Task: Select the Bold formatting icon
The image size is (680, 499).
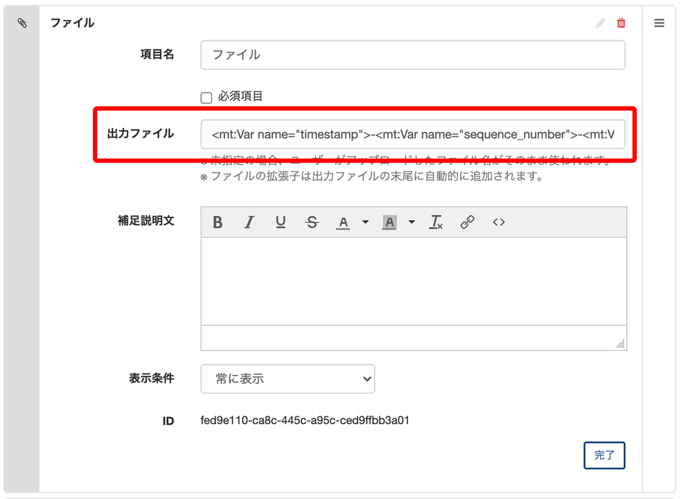Action: pos(217,222)
